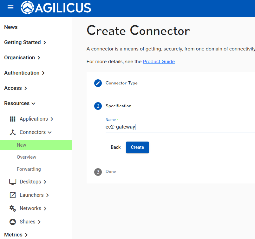Click the Create button

tap(137, 147)
